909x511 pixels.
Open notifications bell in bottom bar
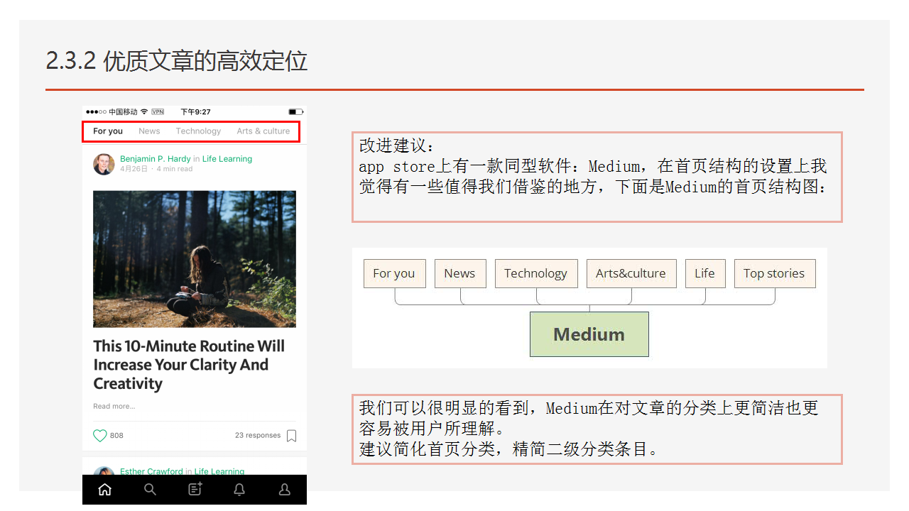click(x=240, y=490)
